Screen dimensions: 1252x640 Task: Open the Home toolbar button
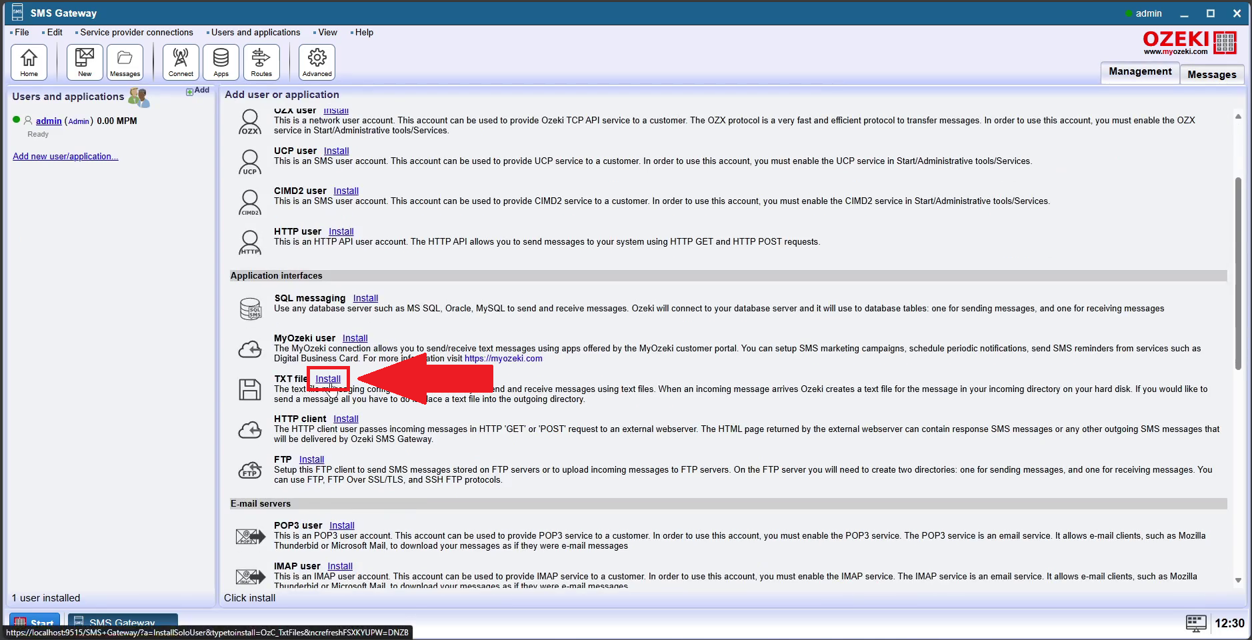29,62
